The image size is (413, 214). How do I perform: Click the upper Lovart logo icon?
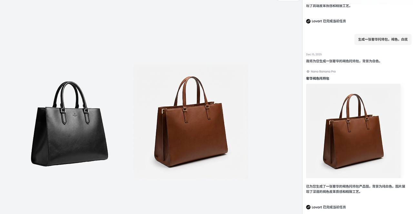[x=308, y=21]
